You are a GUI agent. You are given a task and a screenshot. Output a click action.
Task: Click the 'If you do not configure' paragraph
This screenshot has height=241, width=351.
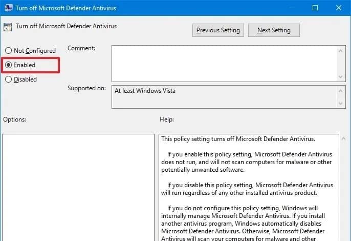point(243,224)
